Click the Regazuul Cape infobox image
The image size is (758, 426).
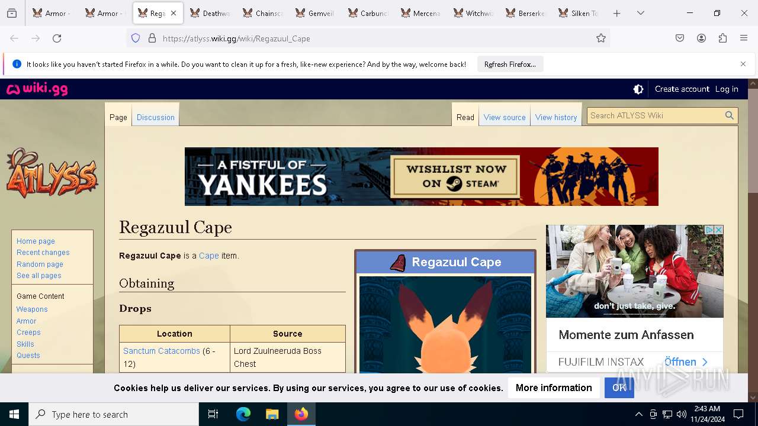pos(445,324)
